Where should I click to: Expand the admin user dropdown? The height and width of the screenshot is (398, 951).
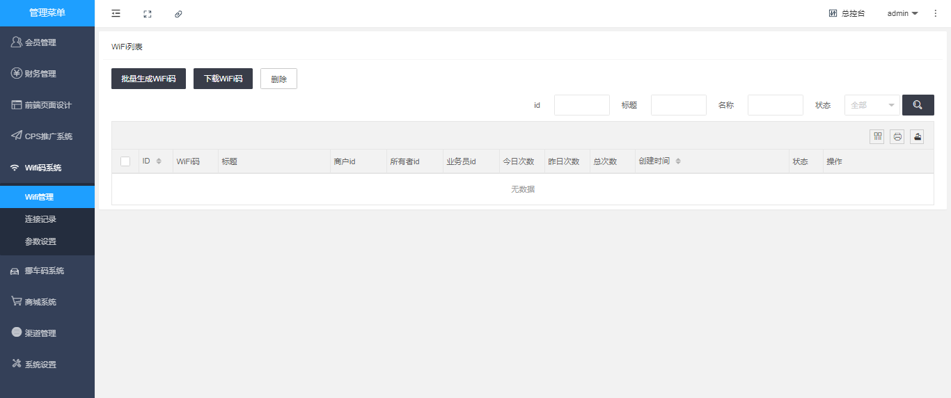tap(902, 13)
